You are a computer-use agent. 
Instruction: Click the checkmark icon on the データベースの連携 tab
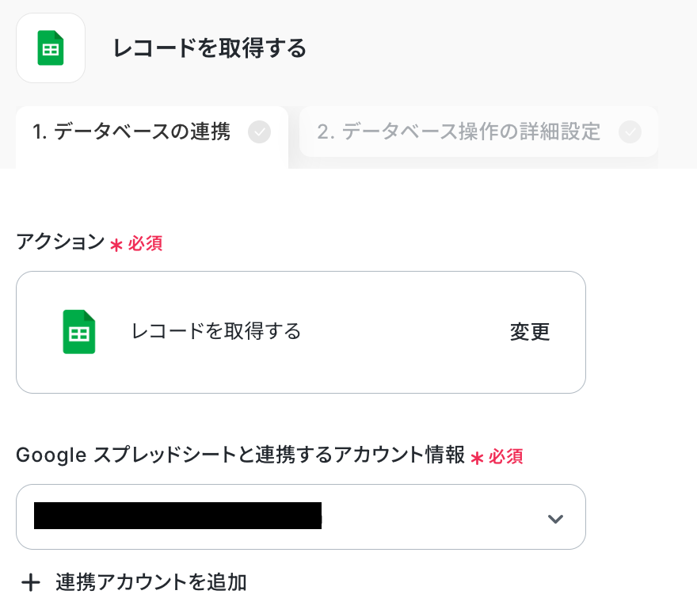pos(259,132)
